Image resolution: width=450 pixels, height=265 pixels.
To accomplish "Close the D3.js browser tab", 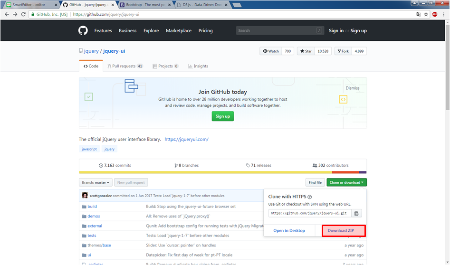I will pyautogui.click(x=226, y=5).
